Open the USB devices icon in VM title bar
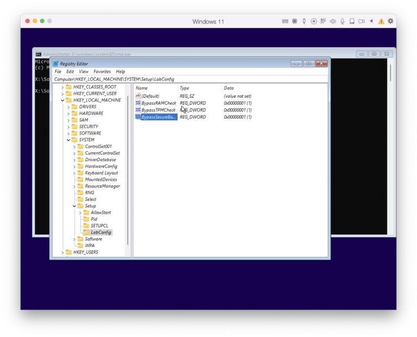 304,21
